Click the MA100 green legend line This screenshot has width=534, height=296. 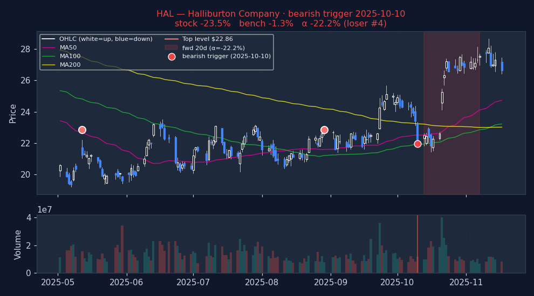click(49, 56)
